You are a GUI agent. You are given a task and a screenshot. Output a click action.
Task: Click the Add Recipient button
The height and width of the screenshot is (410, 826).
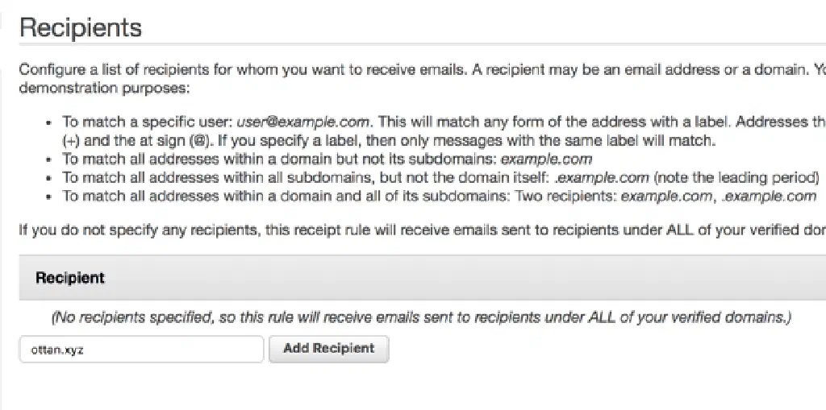pos(328,349)
